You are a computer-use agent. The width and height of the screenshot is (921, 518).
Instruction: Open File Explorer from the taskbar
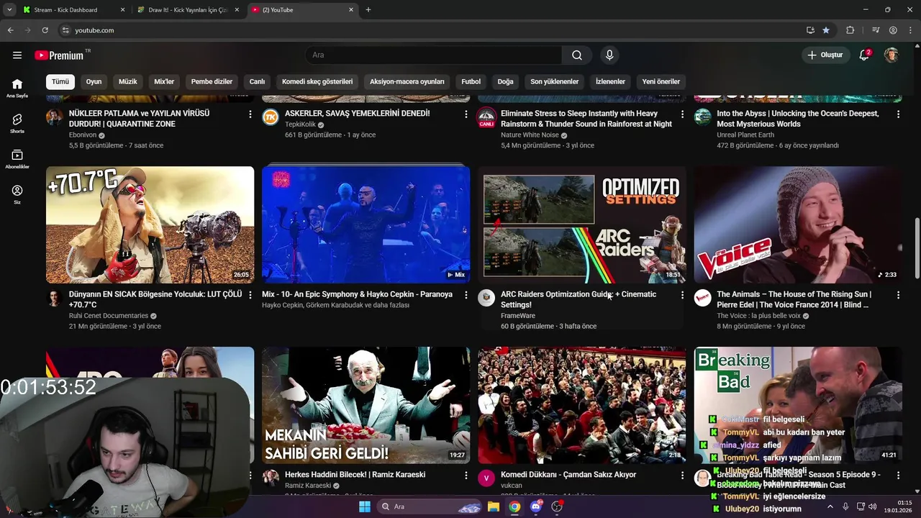point(494,506)
